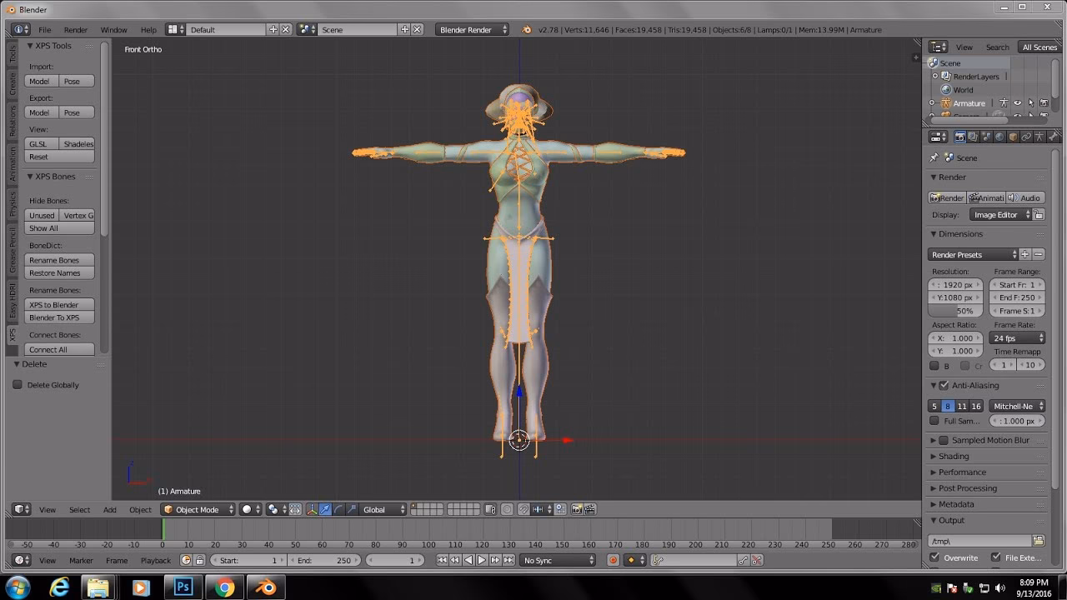Open the Image Editor display dropdown
The image size is (1067, 600).
[1002, 215]
